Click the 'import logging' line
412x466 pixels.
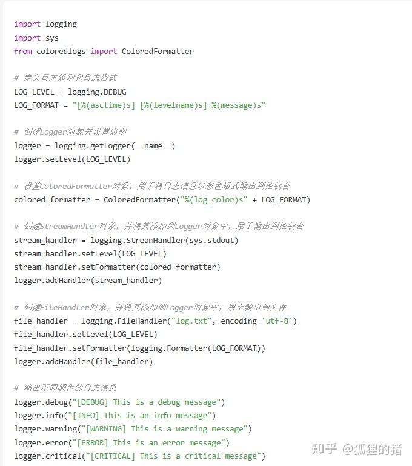click(45, 24)
